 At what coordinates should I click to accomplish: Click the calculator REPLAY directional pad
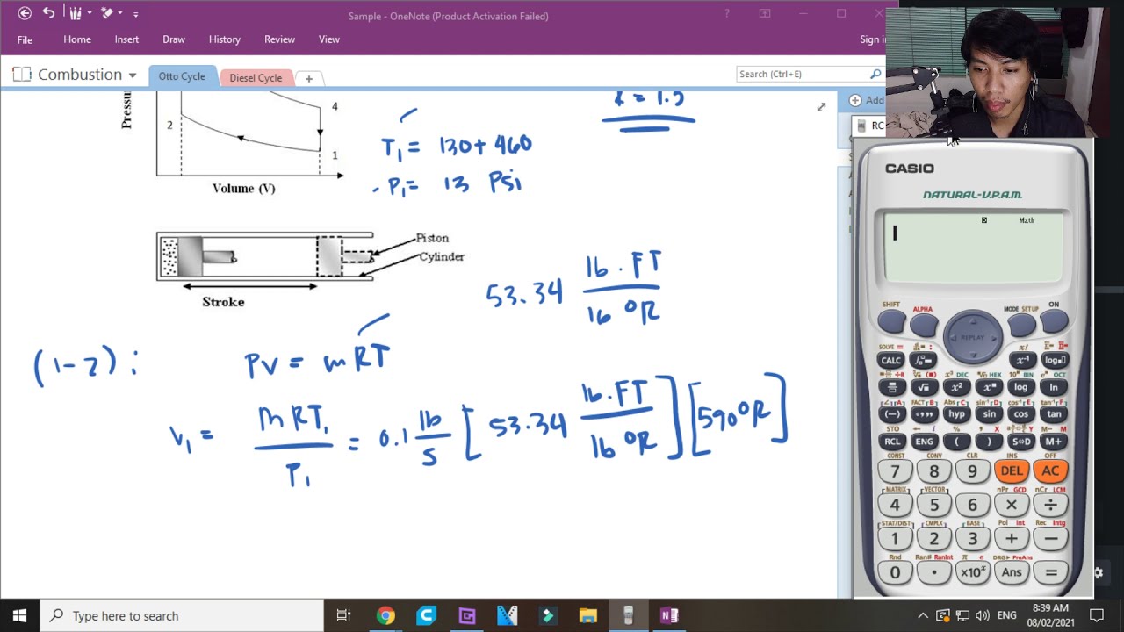[x=972, y=337]
